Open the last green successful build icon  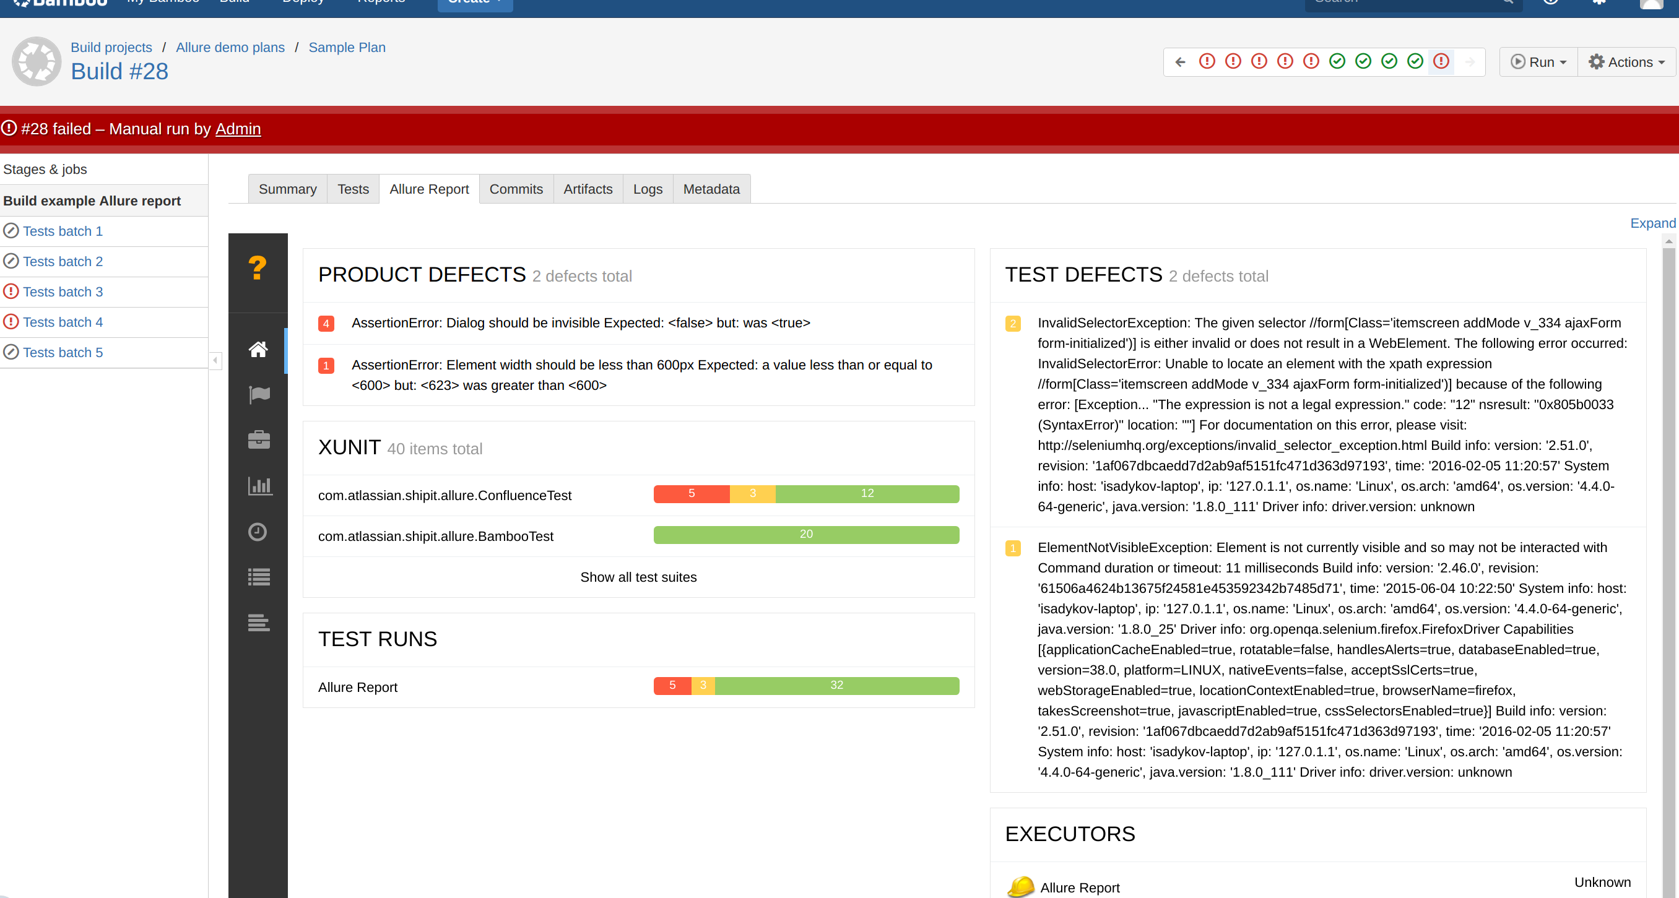pyautogui.click(x=1415, y=61)
